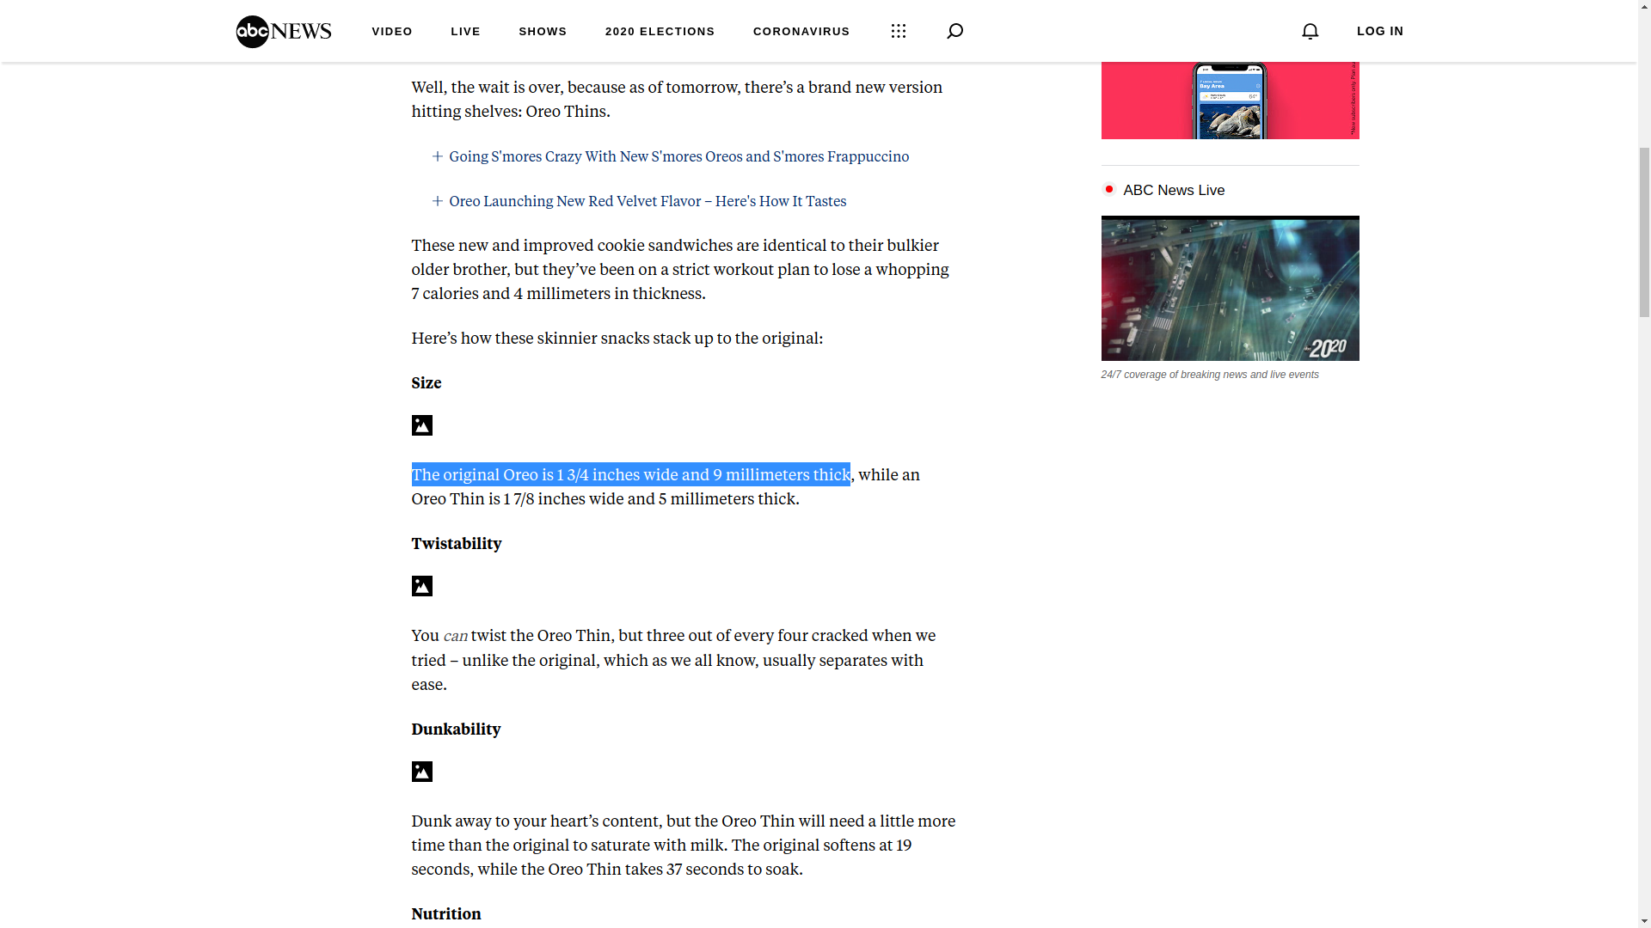Click the LOG IN button

[1379, 31]
